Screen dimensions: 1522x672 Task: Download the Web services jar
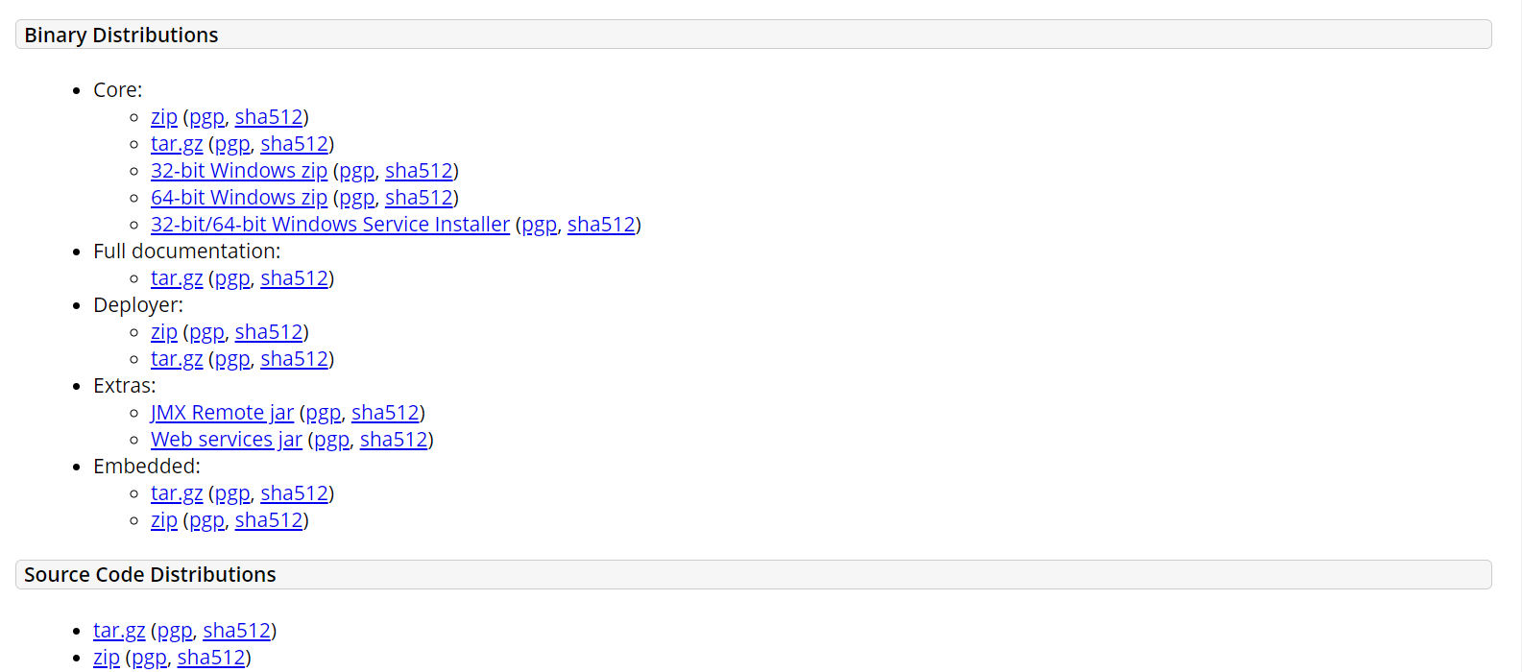(x=227, y=440)
